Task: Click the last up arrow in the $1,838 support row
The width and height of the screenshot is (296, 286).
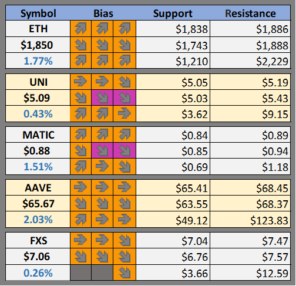Action: 125,29
